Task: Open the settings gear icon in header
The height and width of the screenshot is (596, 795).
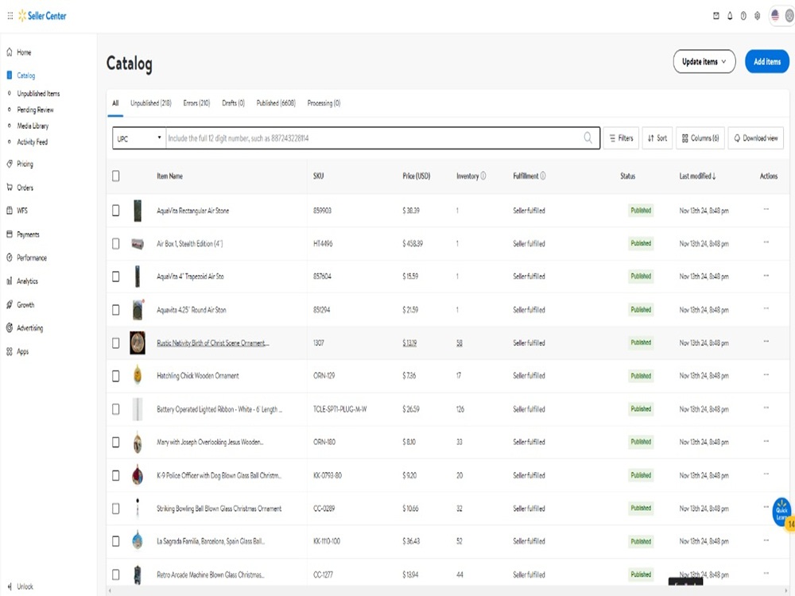Action: click(x=757, y=16)
